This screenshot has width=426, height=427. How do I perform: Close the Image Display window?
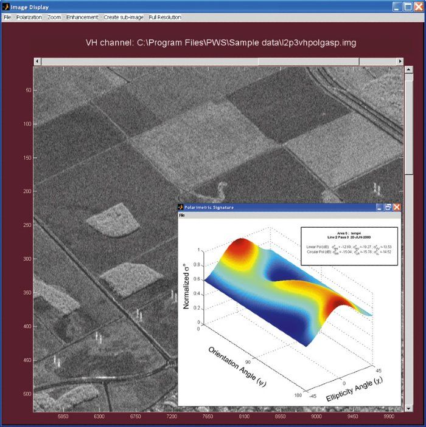[x=419, y=7]
